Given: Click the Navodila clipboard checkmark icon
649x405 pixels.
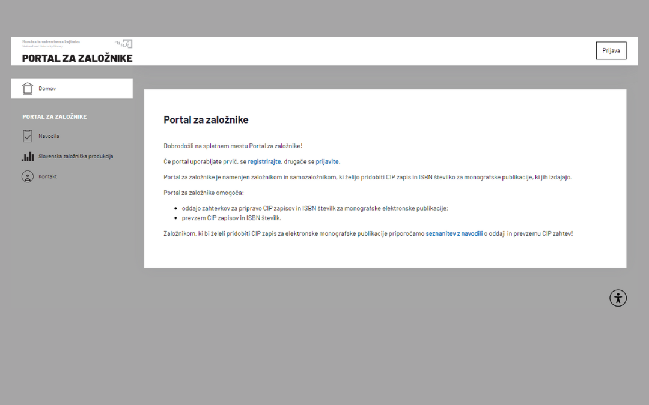Looking at the screenshot, I should point(28,136).
